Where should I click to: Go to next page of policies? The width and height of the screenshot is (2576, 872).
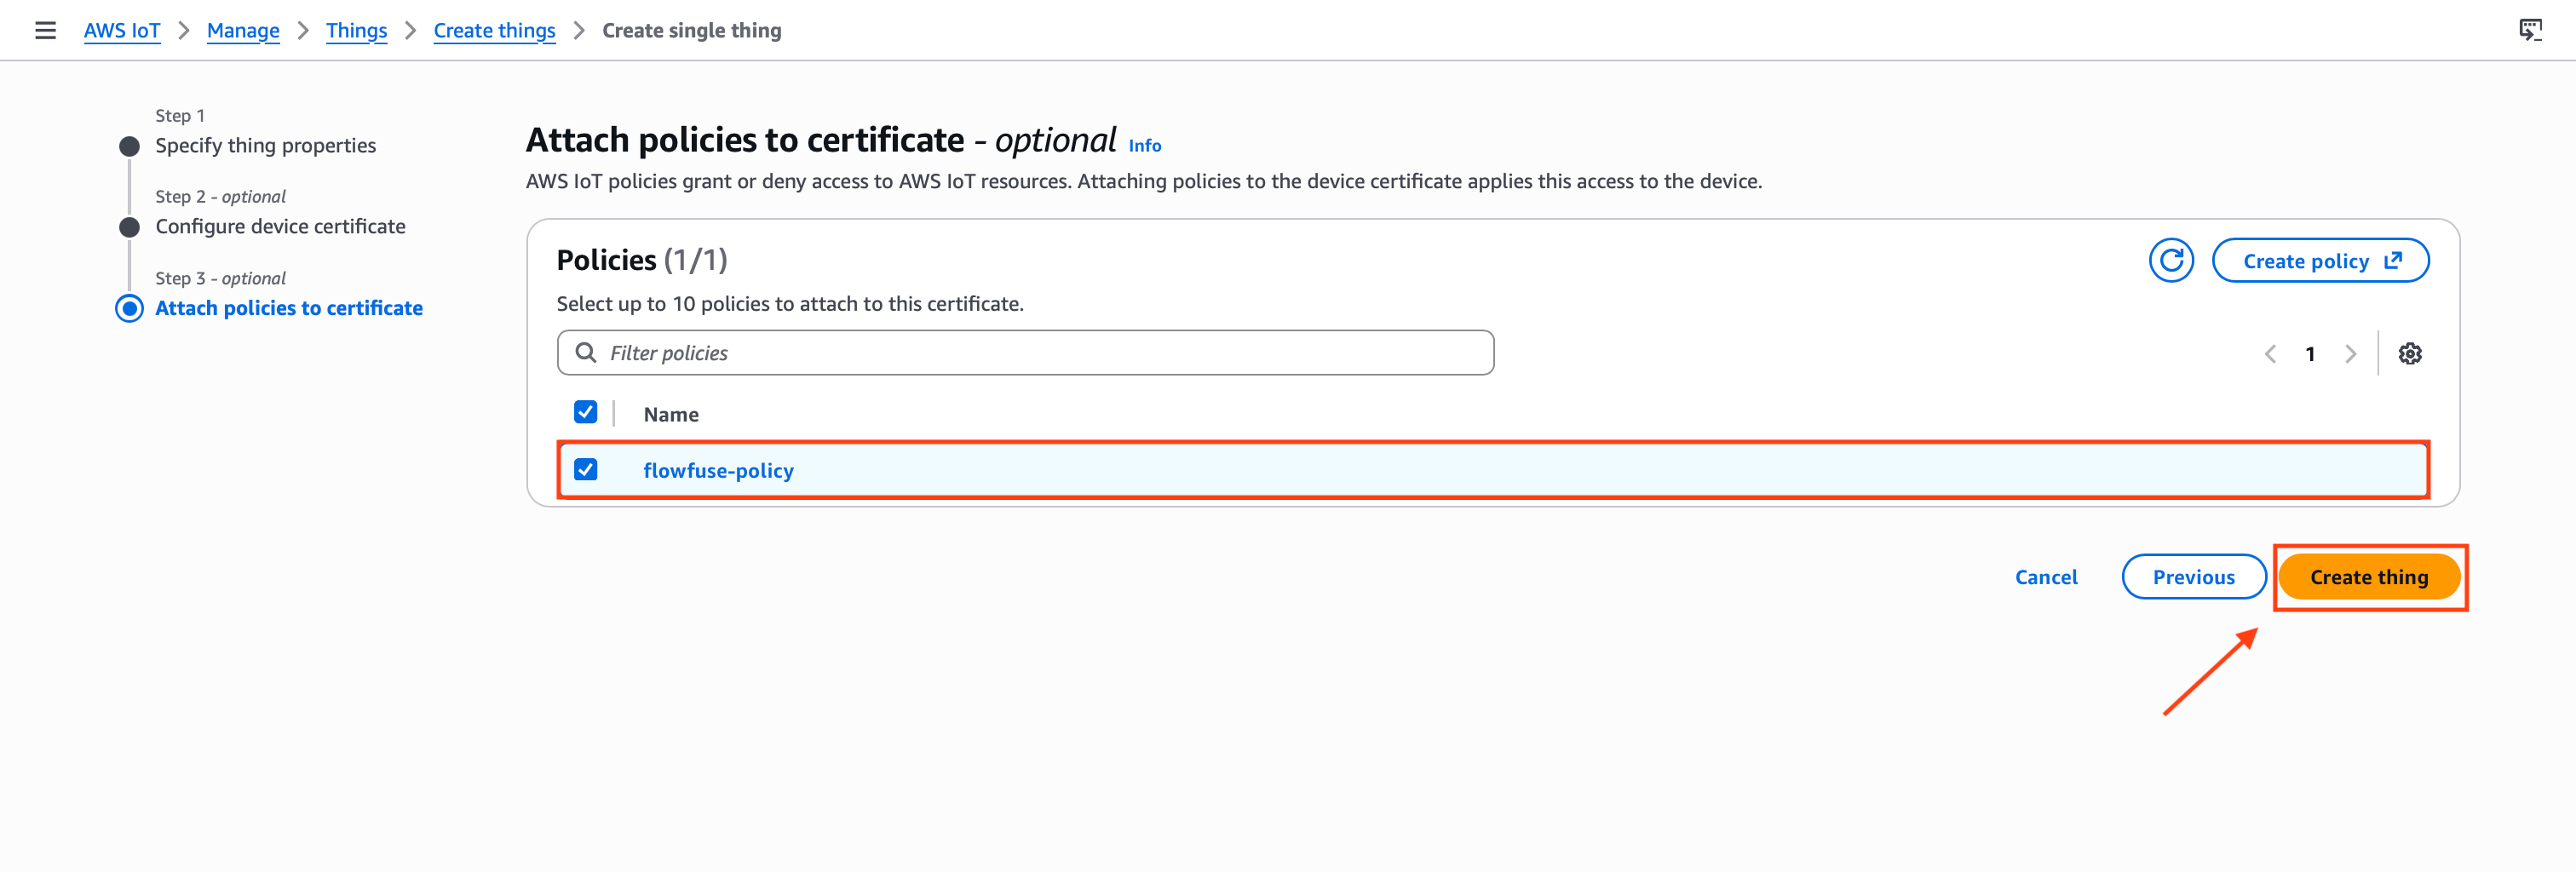[x=2351, y=353]
